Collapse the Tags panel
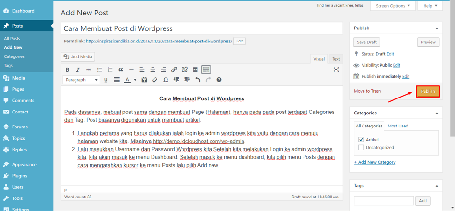 437,186
